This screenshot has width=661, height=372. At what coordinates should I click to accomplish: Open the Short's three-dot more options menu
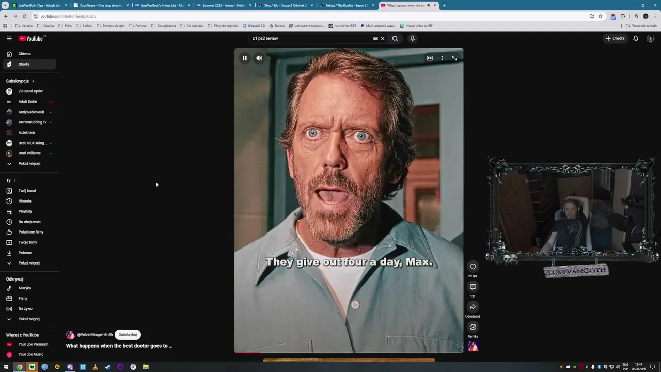[x=442, y=58]
